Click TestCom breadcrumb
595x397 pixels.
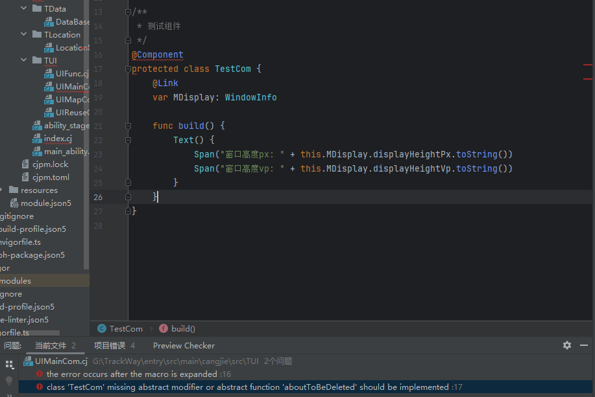point(126,329)
